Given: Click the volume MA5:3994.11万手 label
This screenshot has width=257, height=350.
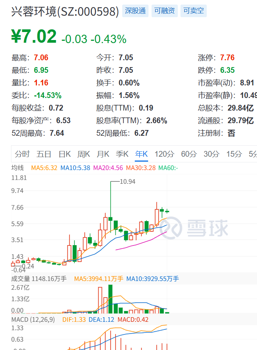Looking at the screenshot, I should 99,279.
